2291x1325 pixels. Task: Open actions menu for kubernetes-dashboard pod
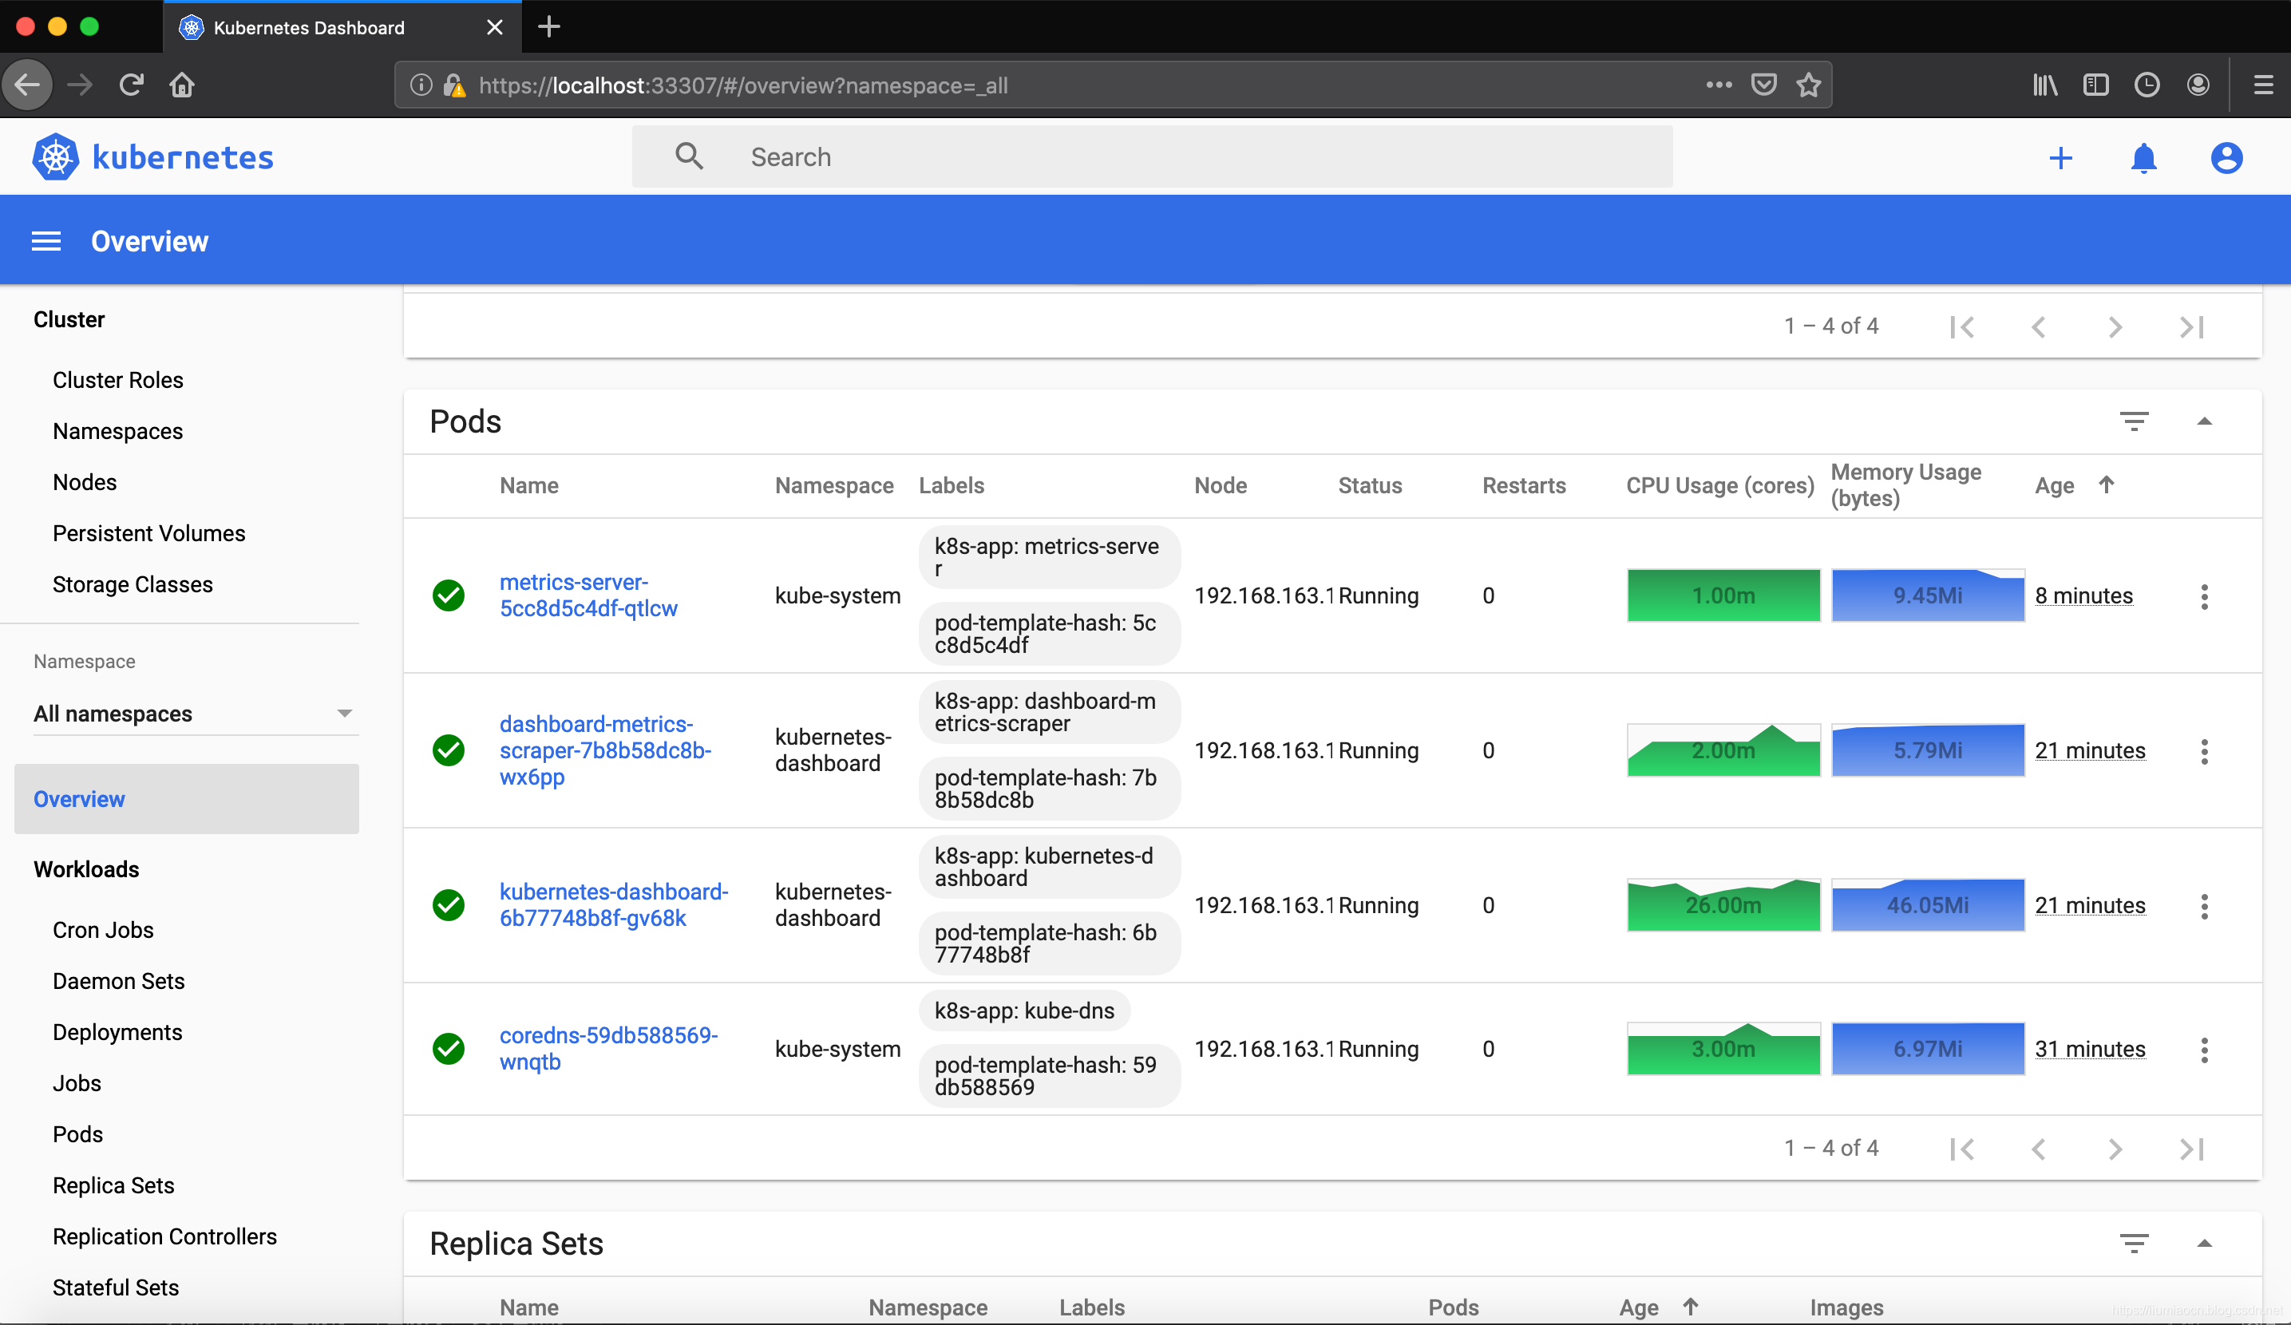[x=2204, y=905]
